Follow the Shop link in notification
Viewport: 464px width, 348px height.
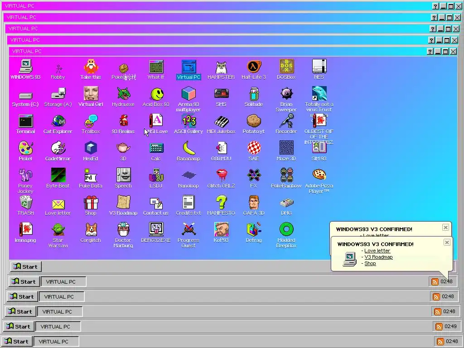370,263
